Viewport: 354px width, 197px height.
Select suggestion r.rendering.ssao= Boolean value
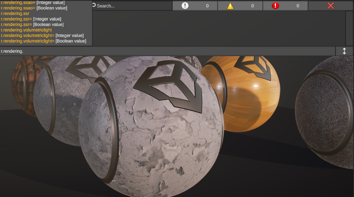(34, 8)
